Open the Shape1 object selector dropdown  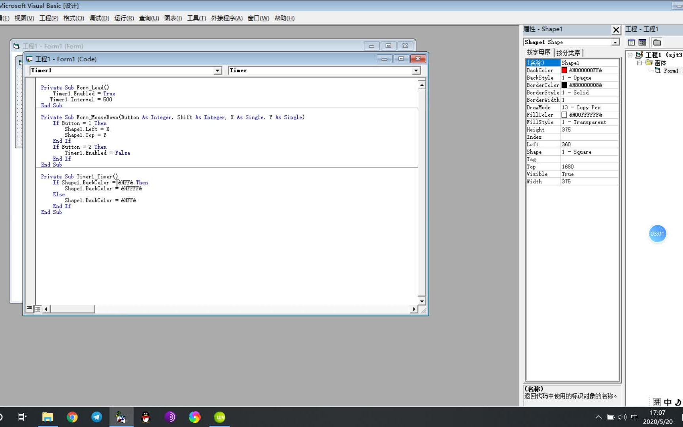(615, 42)
